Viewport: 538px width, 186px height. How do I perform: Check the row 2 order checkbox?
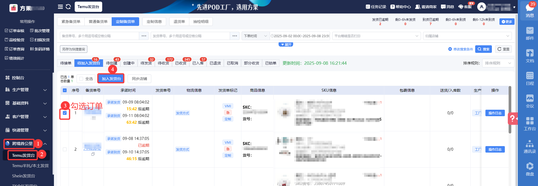[65, 149]
